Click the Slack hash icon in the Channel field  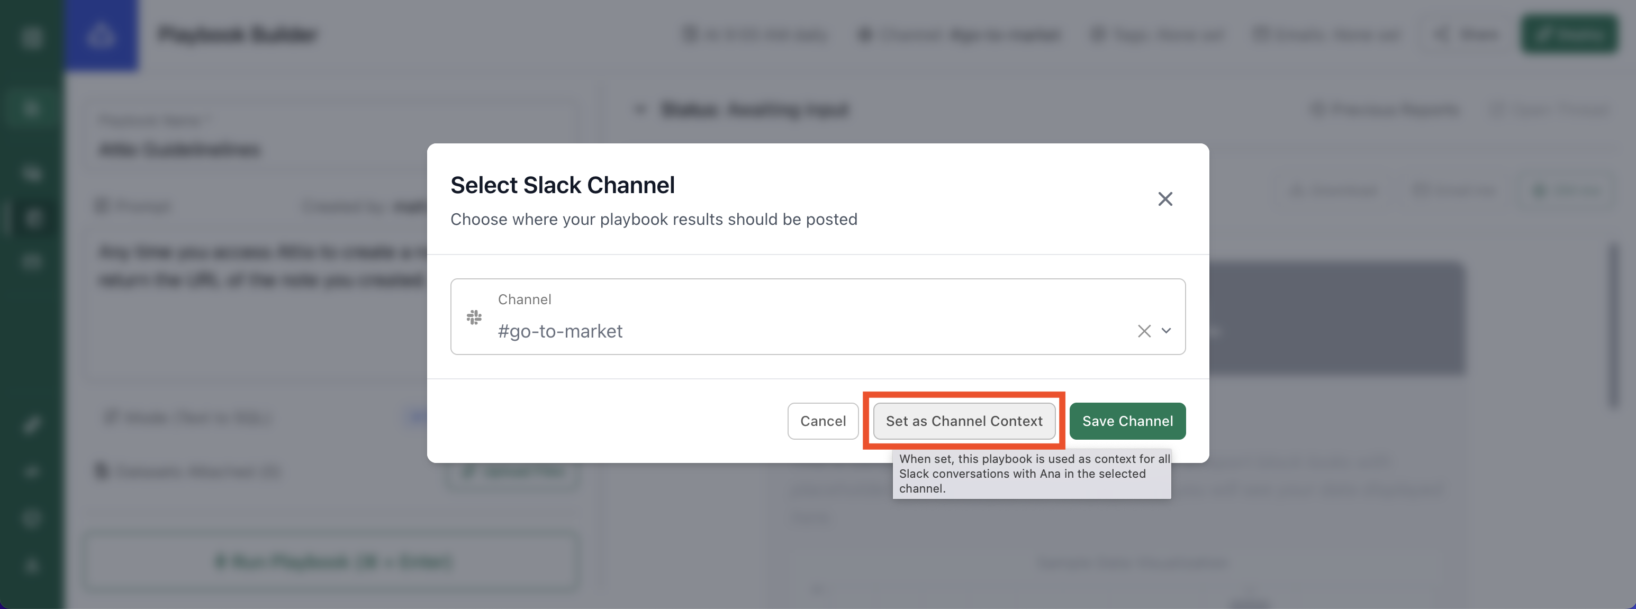(474, 316)
